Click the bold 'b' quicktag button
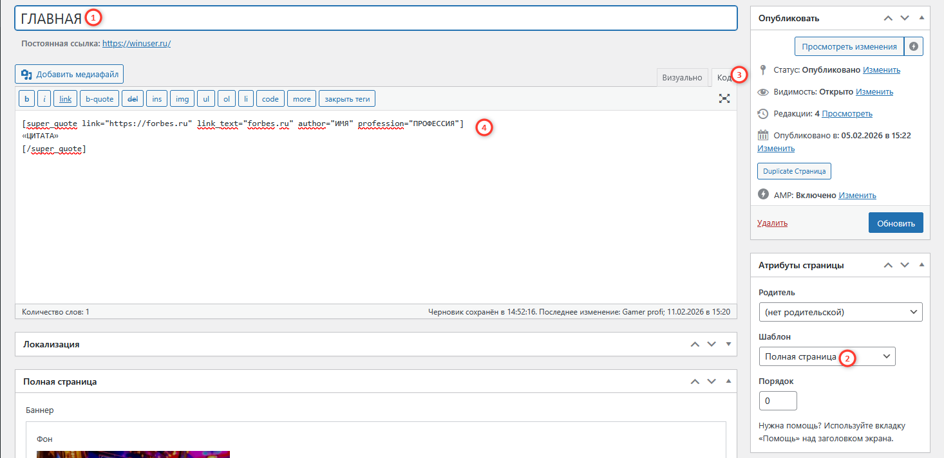The height and width of the screenshot is (458, 944). point(26,98)
